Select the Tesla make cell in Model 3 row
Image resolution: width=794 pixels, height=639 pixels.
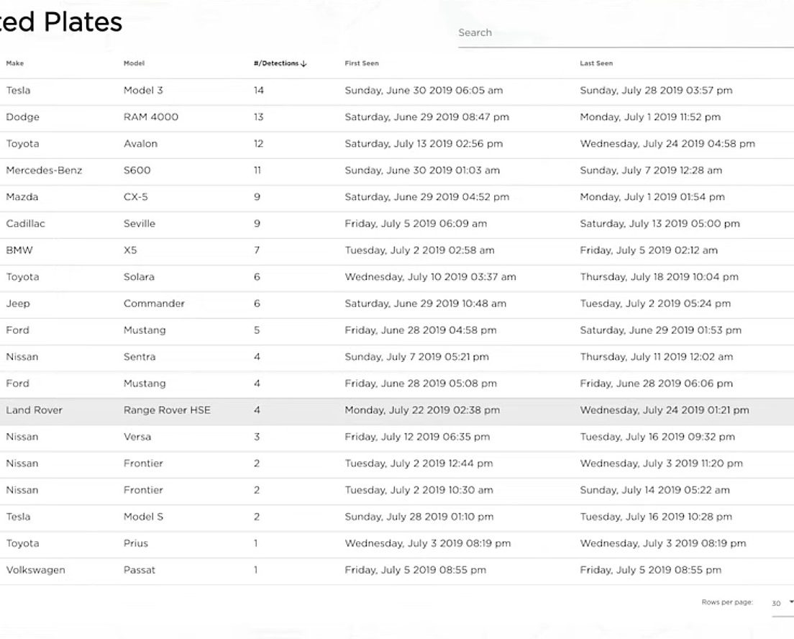[18, 90]
